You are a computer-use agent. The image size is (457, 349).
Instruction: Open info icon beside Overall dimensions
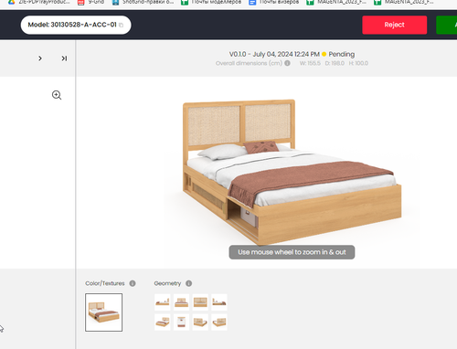[287, 63]
